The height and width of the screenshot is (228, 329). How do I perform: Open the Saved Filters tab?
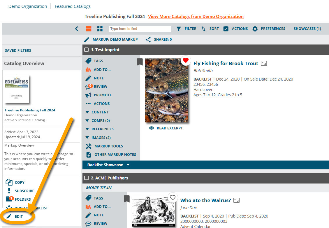click(x=18, y=51)
